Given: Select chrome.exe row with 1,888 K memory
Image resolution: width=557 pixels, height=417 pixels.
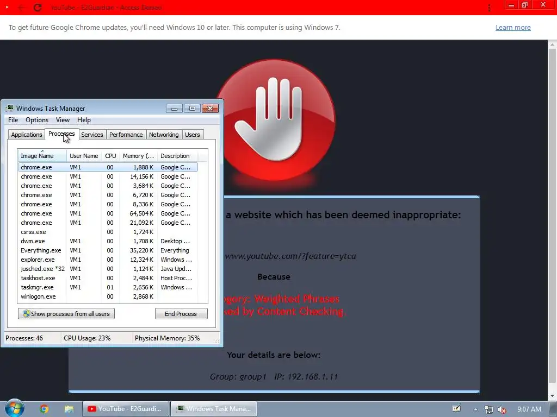Looking at the screenshot, I should pos(108,167).
